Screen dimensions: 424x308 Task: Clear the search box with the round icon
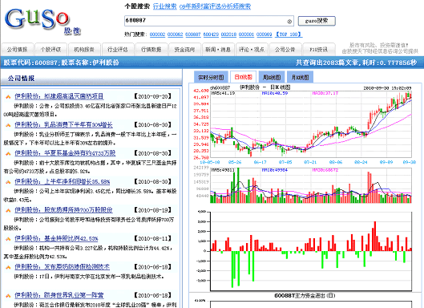(x=289, y=22)
